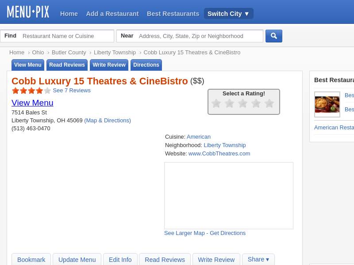Click the blue search magnifier button

click(273, 36)
